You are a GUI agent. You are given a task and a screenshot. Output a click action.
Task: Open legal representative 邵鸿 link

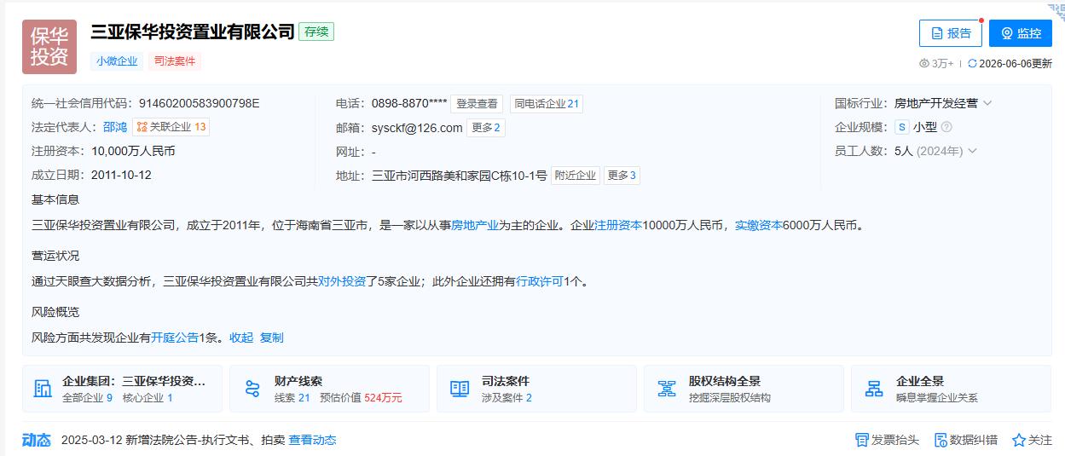click(114, 127)
